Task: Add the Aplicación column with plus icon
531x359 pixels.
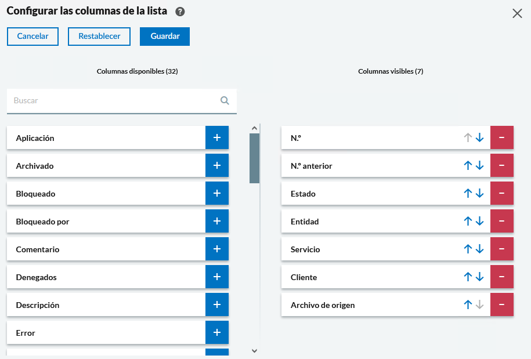Action: (x=216, y=138)
